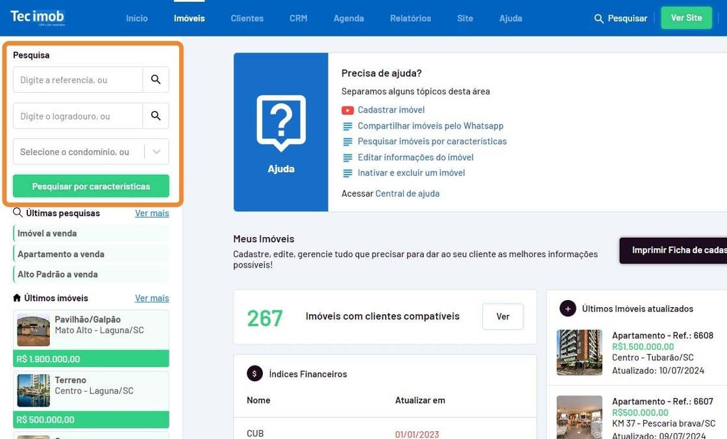Click the search icon beside the reference field
The image size is (727, 439).
156,80
